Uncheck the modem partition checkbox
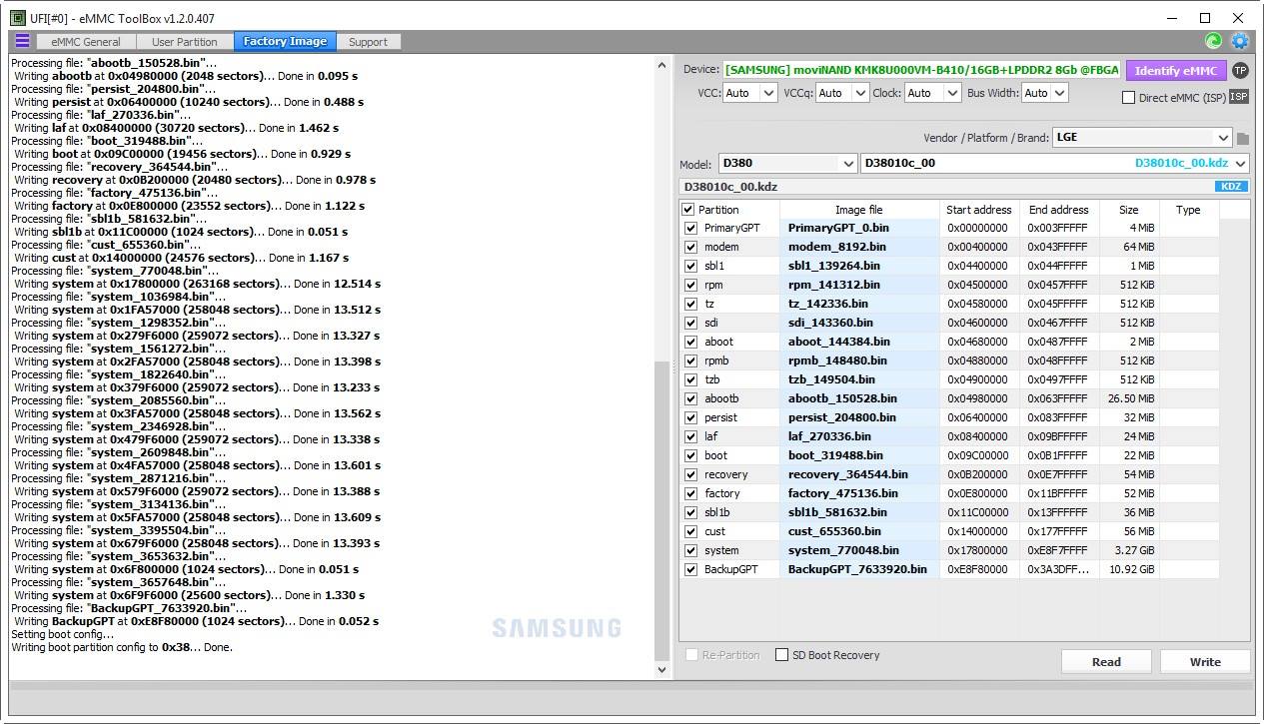Screen dimensions: 1264x724 point(690,247)
